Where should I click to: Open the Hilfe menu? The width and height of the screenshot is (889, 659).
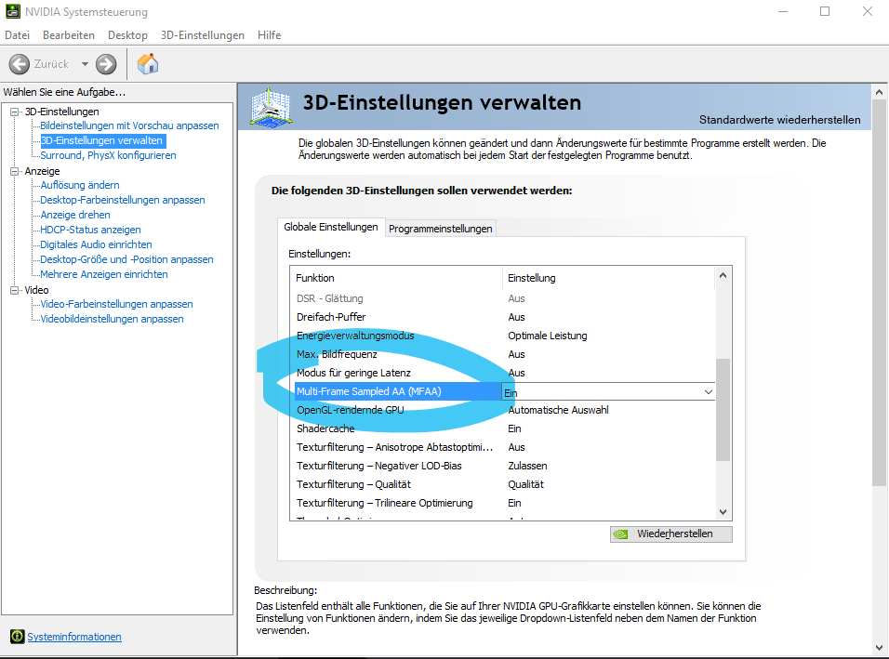(270, 35)
